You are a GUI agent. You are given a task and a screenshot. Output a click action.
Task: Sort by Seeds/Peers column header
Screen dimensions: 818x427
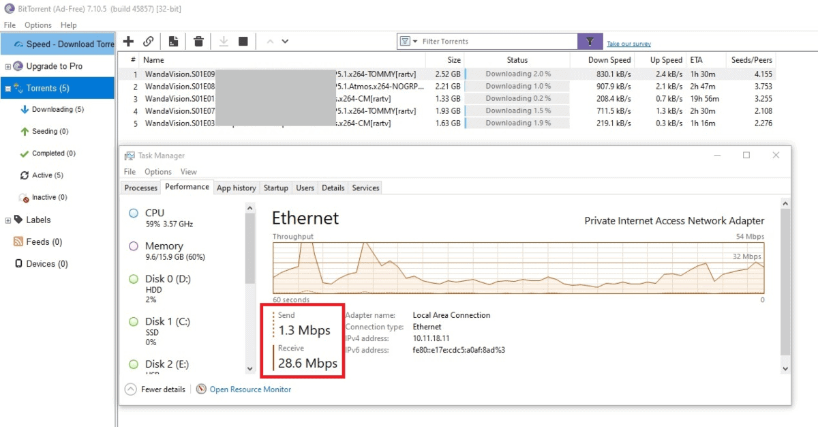tap(751, 60)
